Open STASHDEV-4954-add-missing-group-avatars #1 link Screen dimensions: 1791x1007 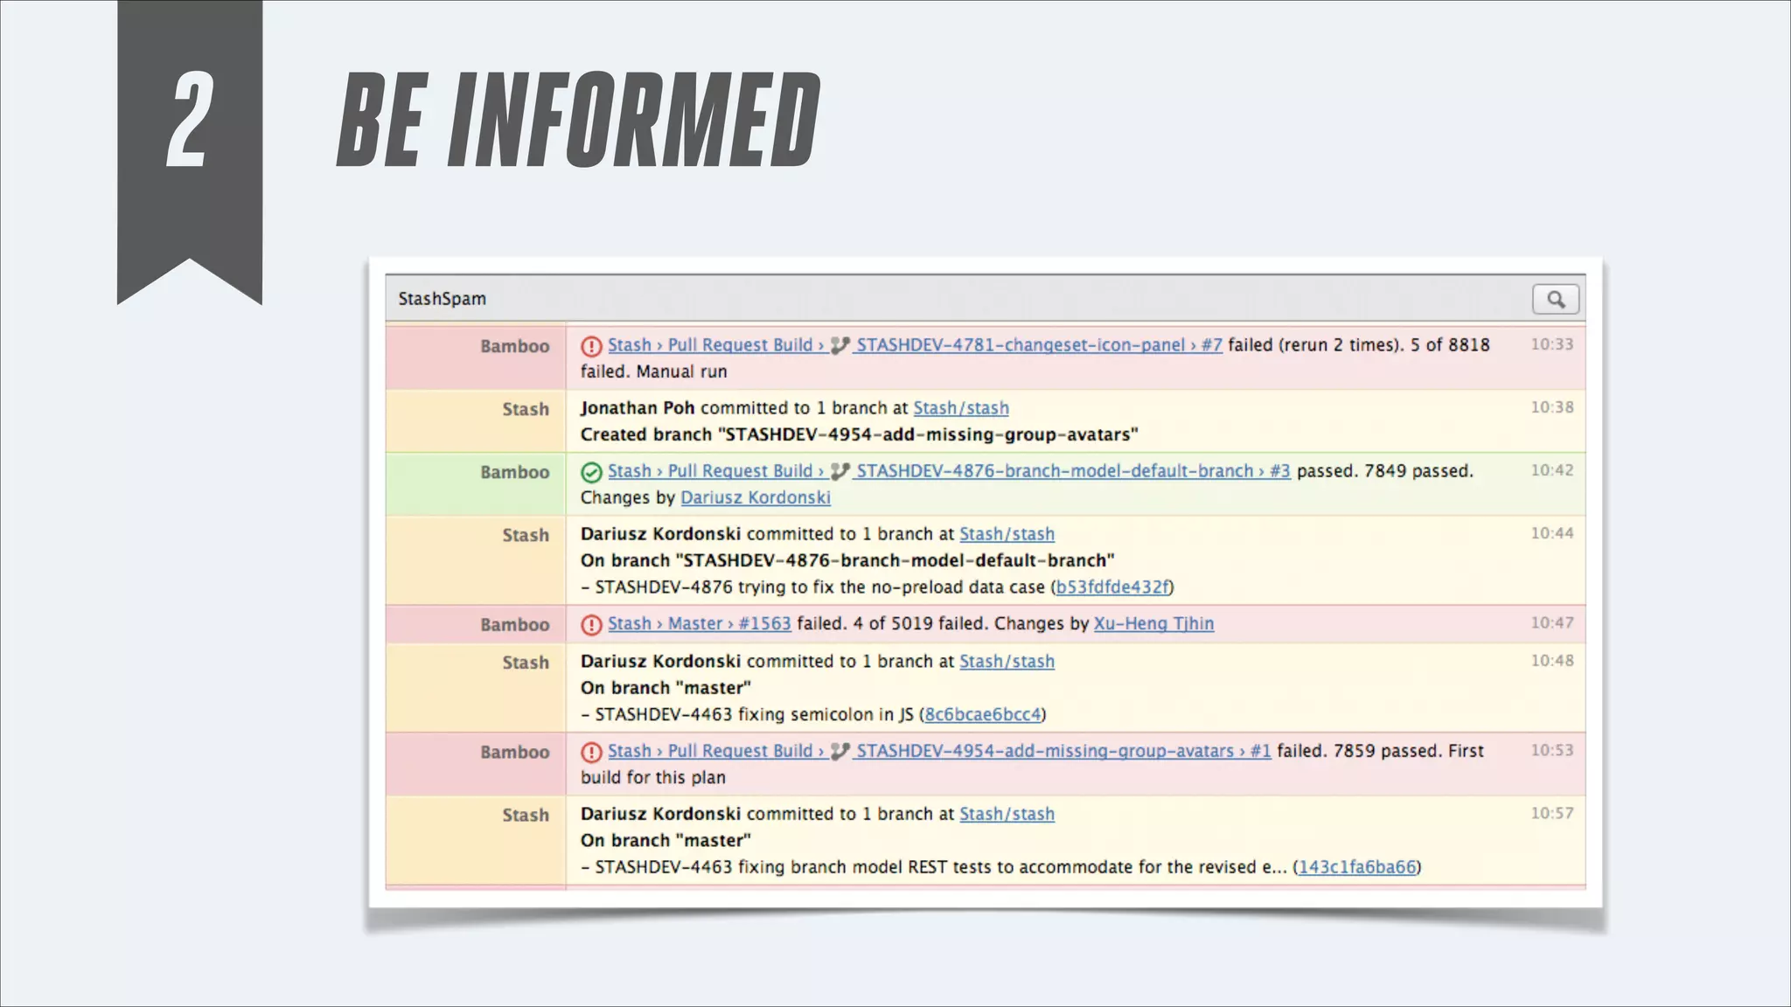coord(1063,751)
